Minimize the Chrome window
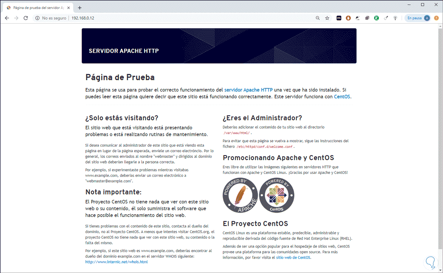 [410, 4]
